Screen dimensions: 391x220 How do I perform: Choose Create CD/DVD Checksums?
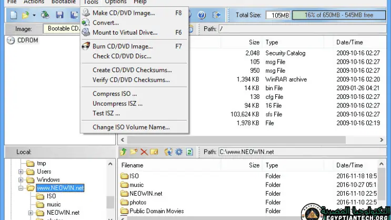[134, 70]
